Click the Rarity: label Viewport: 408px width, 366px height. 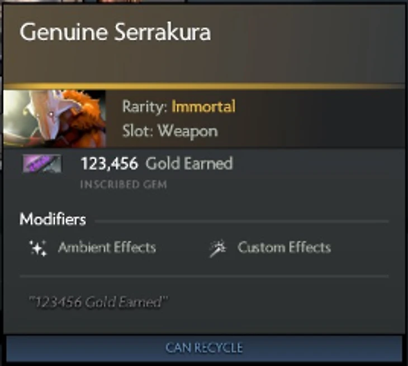point(145,107)
